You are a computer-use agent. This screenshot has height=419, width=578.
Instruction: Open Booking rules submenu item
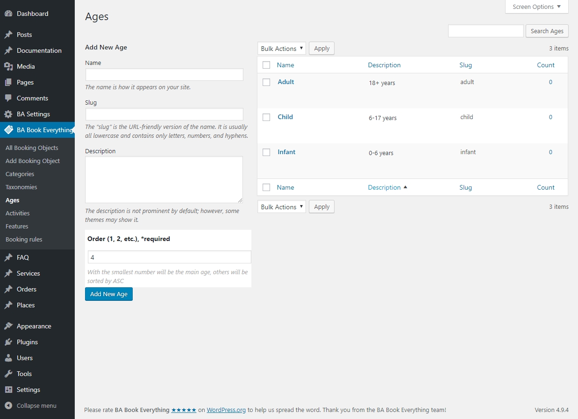point(24,239)
